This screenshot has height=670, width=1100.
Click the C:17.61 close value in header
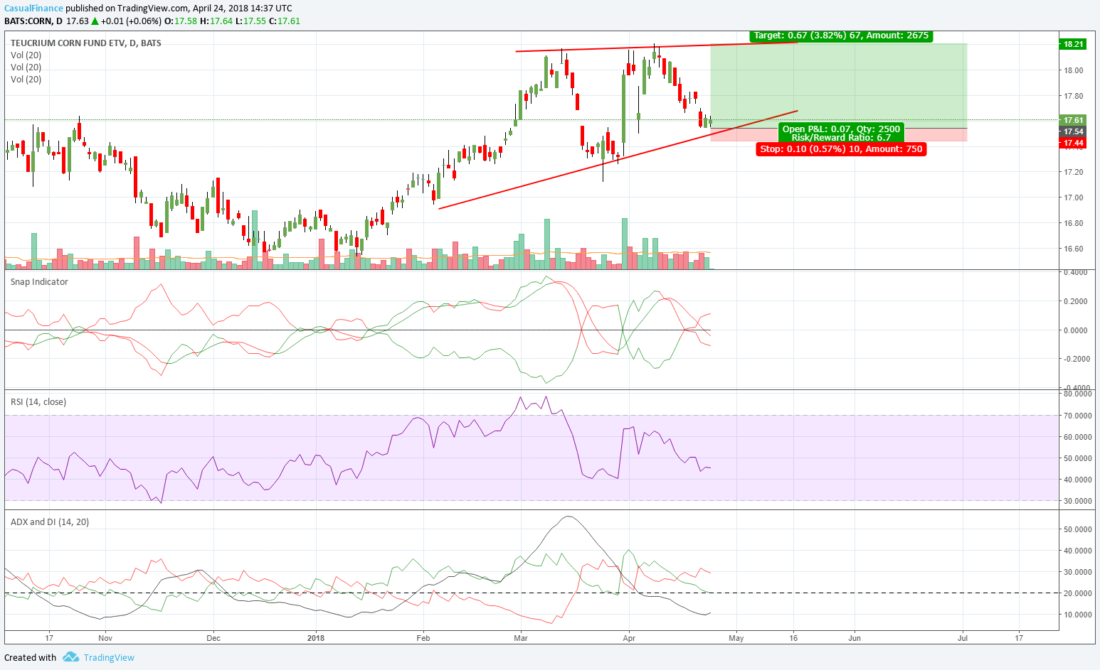point(285,21)
